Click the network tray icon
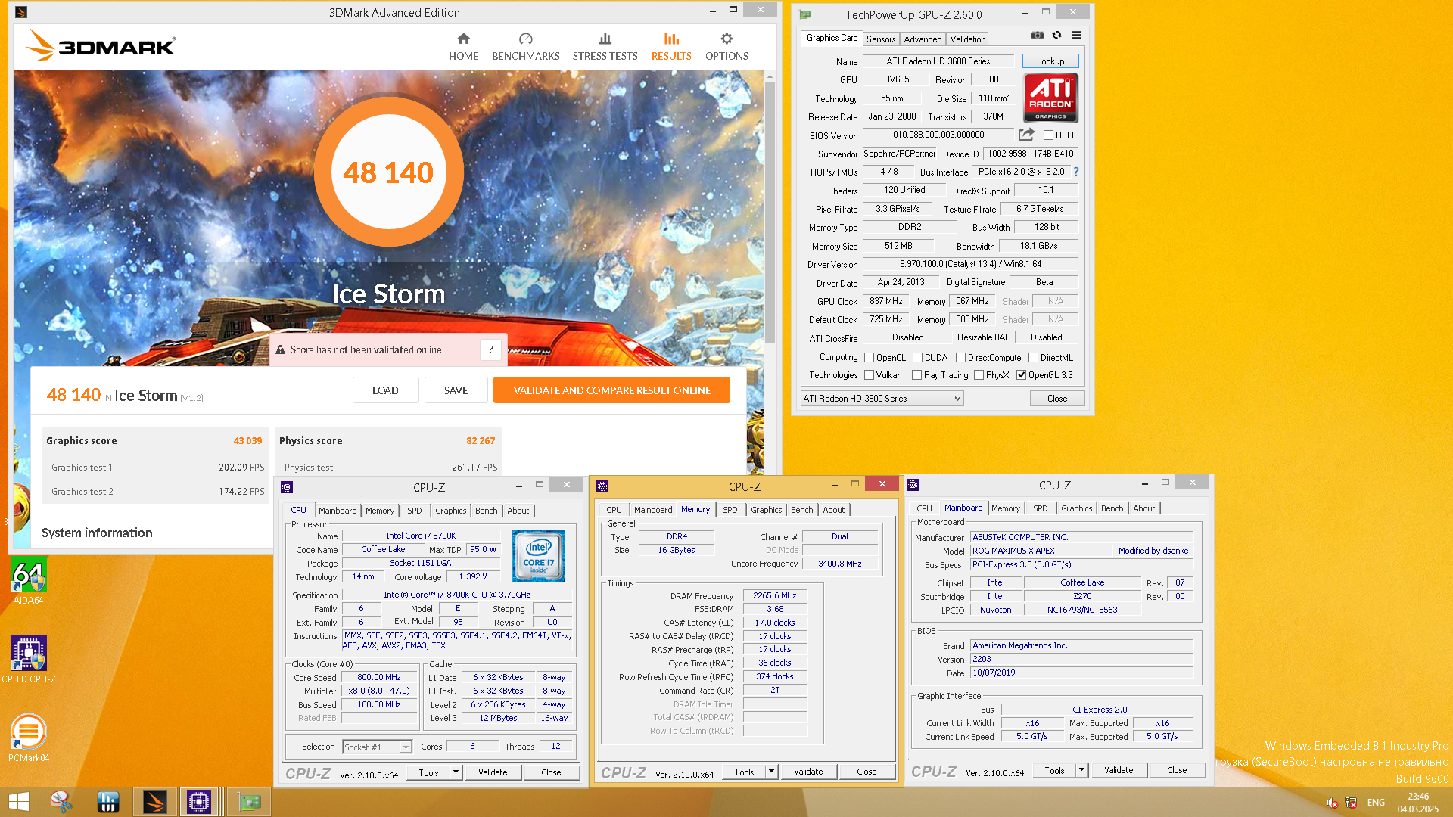Screen dimensions: 1453x817 click(1351, 803)
